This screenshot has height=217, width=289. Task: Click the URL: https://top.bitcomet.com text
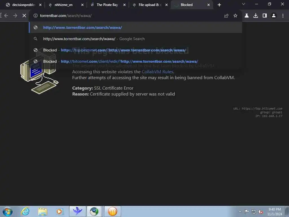258,108
